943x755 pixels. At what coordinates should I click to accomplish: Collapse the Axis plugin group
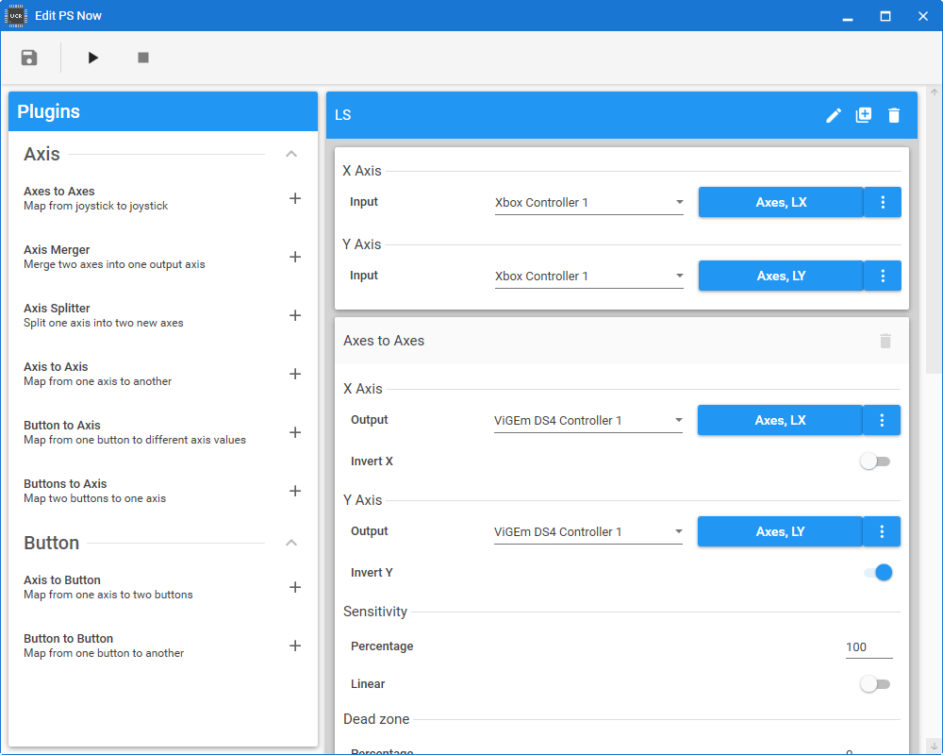291,154
